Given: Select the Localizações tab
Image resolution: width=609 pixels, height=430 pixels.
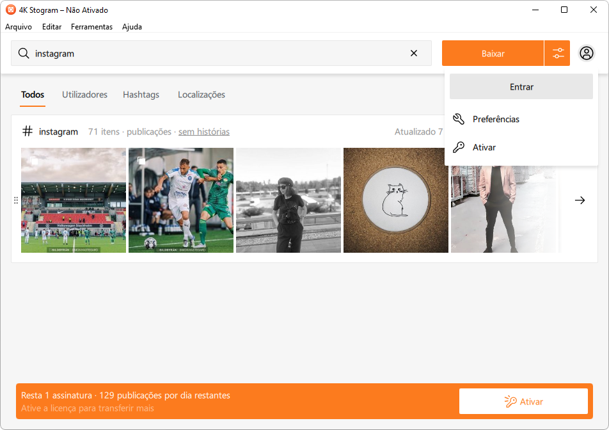Looking at the screenshot, I should tap(202, 95).
